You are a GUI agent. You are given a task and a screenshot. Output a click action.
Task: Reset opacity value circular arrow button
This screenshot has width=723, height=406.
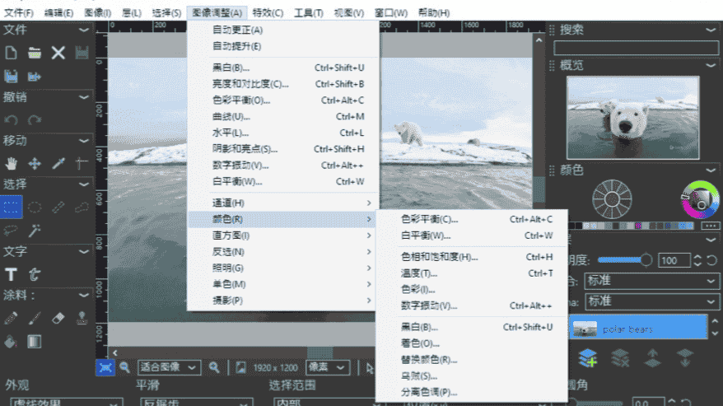[712, 261]
